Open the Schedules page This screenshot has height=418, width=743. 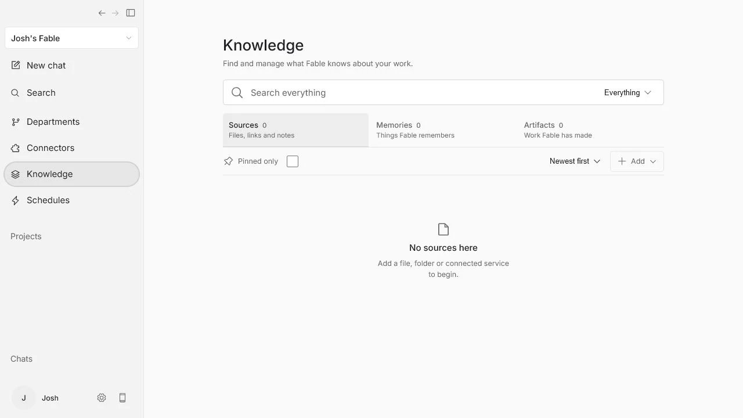pos(71,200)
